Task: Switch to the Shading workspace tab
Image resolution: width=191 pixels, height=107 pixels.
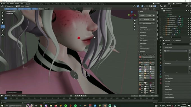Action: 63,4
